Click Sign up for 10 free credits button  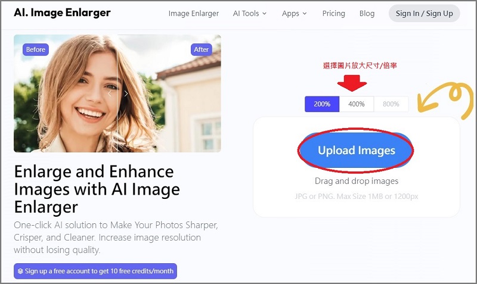(x=95, y=271)
